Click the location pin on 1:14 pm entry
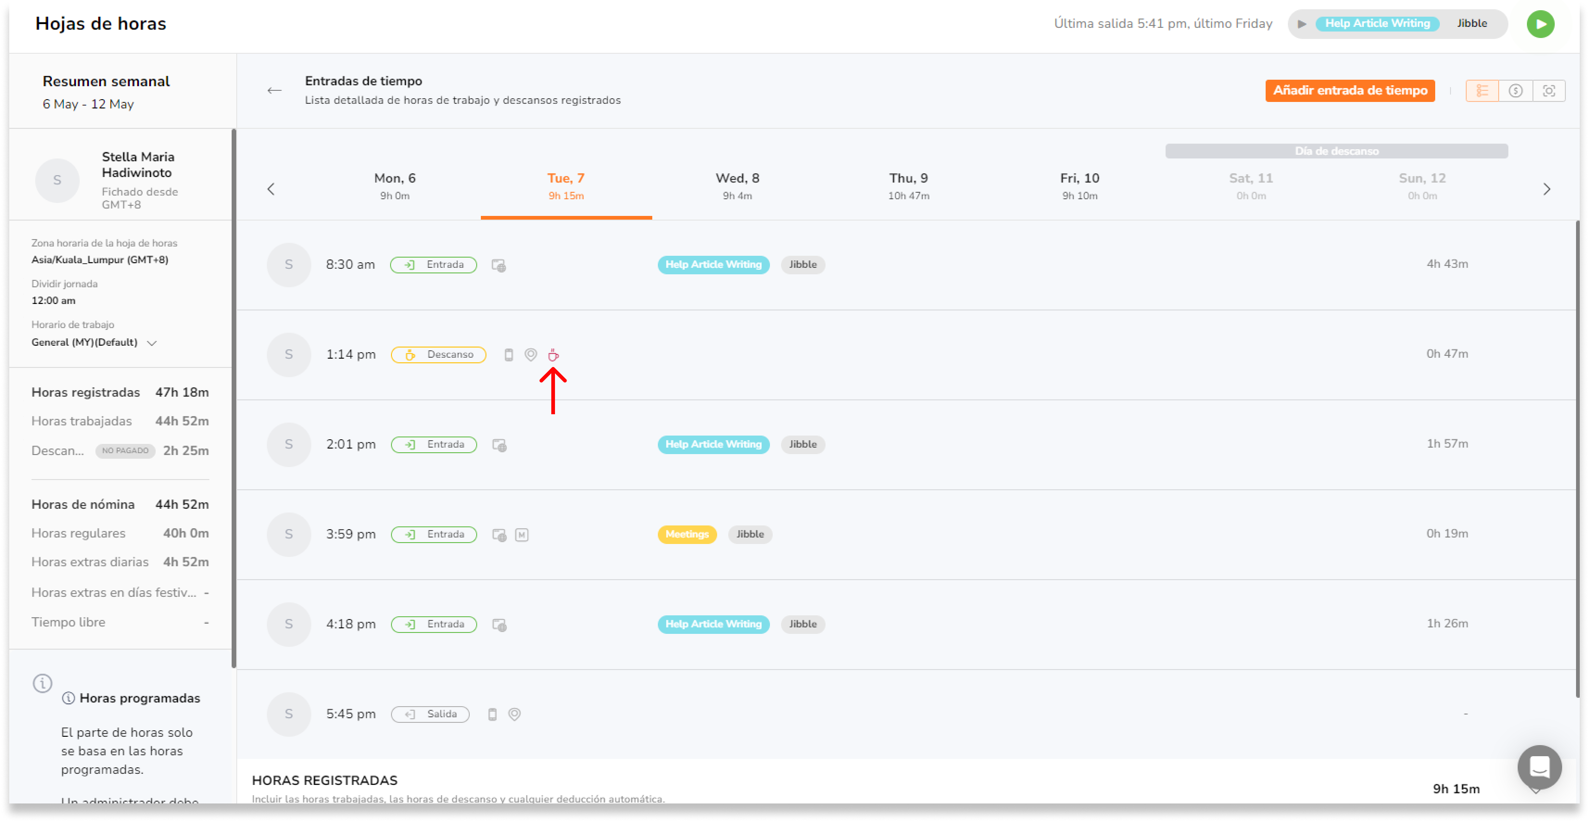 (x=530, y=355)
